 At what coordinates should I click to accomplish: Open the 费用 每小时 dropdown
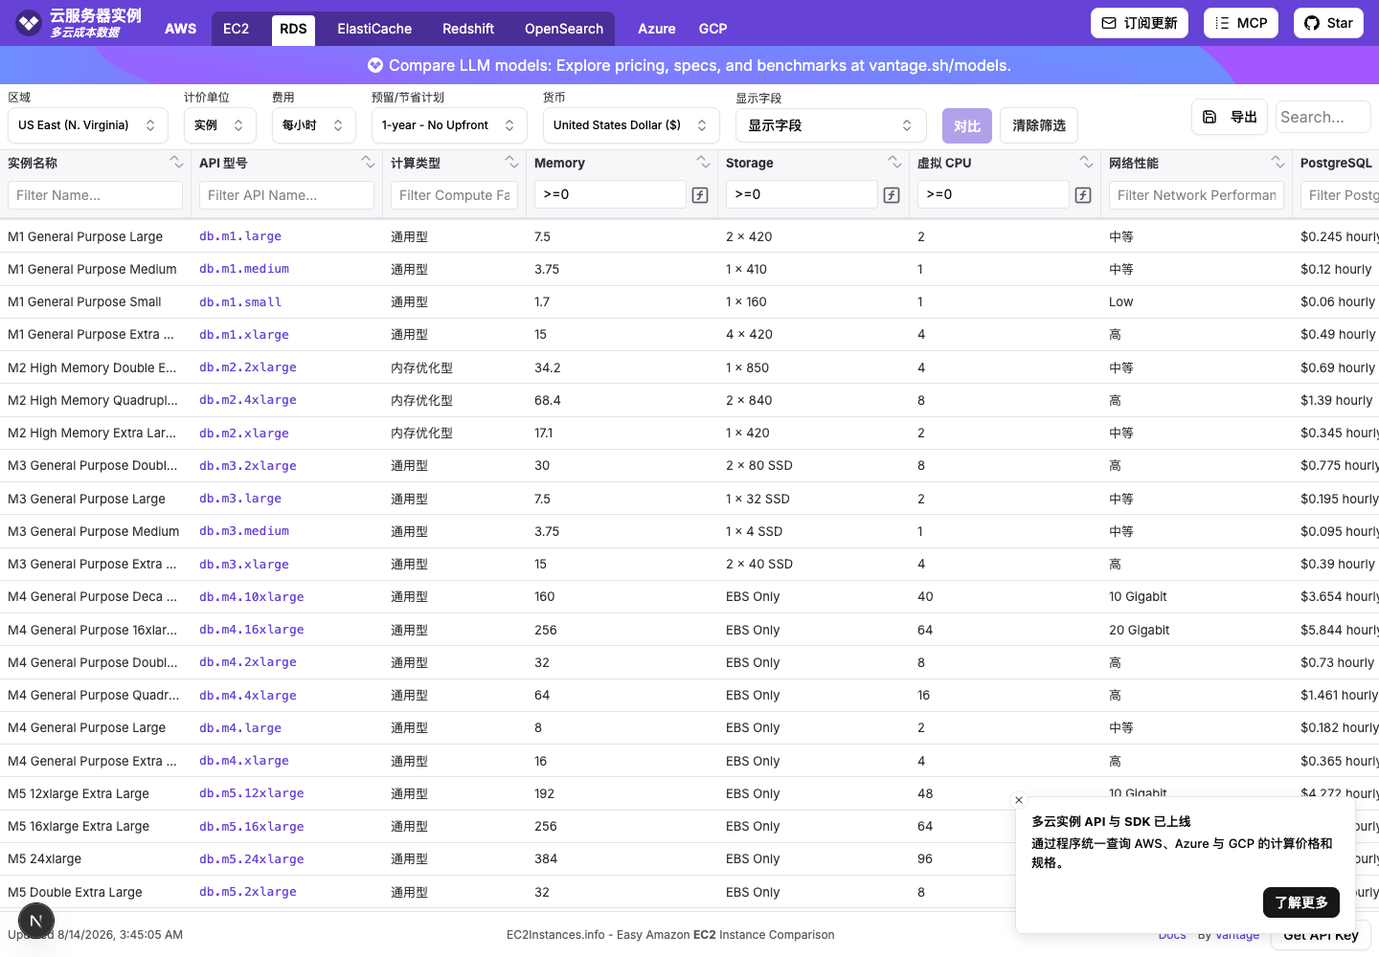click(x=314, y=125)
